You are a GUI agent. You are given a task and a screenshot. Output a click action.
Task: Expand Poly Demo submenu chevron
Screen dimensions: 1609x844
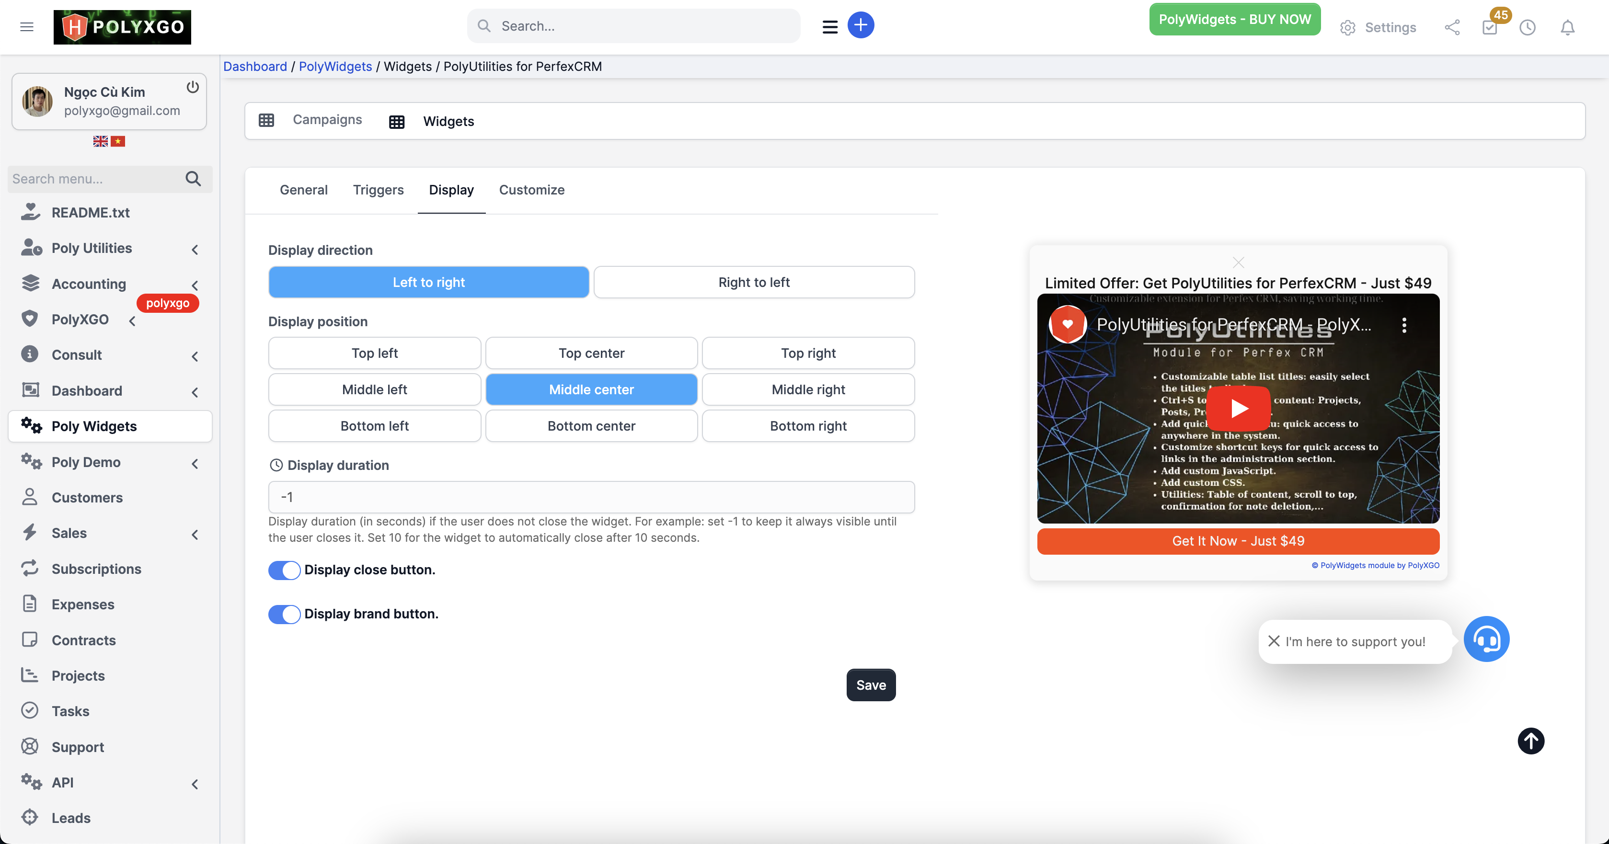[195, 463]
